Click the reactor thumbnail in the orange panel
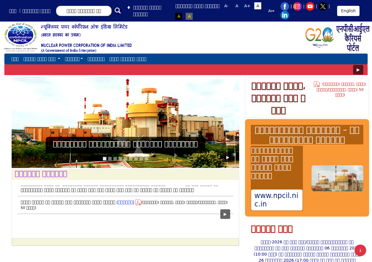 337,178
